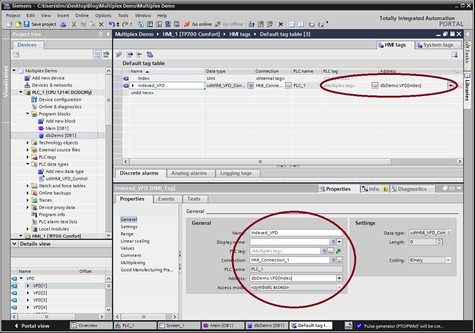Click the Upload from device icon
This screenshot has width=475, height=333.
159,24
